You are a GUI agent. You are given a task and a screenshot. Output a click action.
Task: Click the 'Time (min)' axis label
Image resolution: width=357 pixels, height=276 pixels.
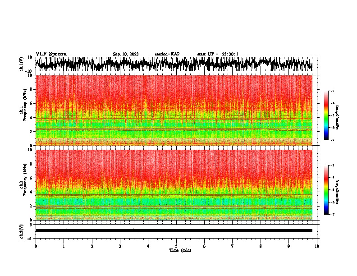180,250
